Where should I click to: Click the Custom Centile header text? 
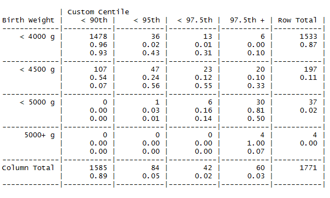(98, 12)
